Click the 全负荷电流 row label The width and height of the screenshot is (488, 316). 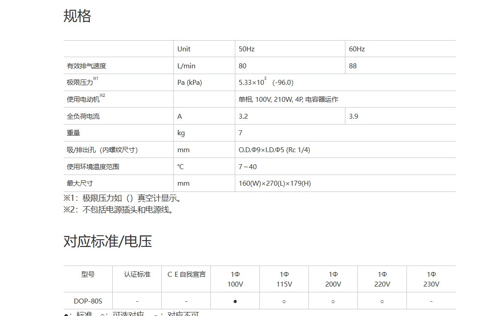point(83,116)
